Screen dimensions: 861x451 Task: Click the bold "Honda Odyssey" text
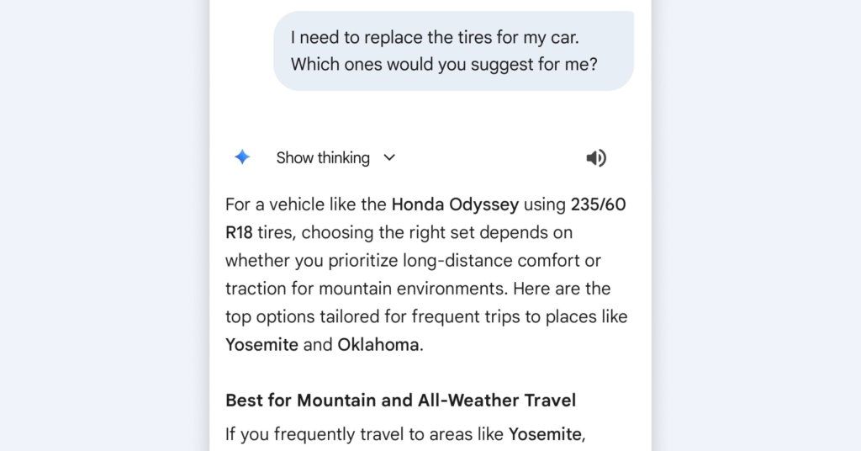pyautogui.click(x=455, y=204)
